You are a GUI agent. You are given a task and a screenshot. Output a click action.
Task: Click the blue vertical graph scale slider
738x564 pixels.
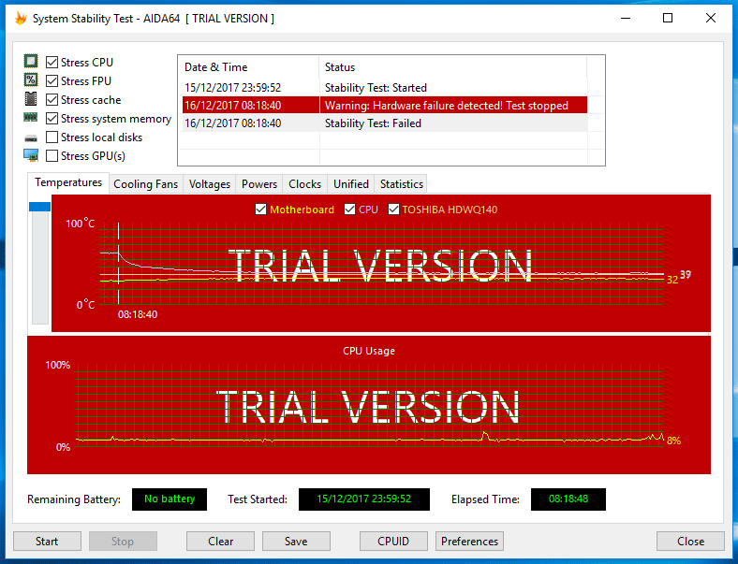click(40, 207)
